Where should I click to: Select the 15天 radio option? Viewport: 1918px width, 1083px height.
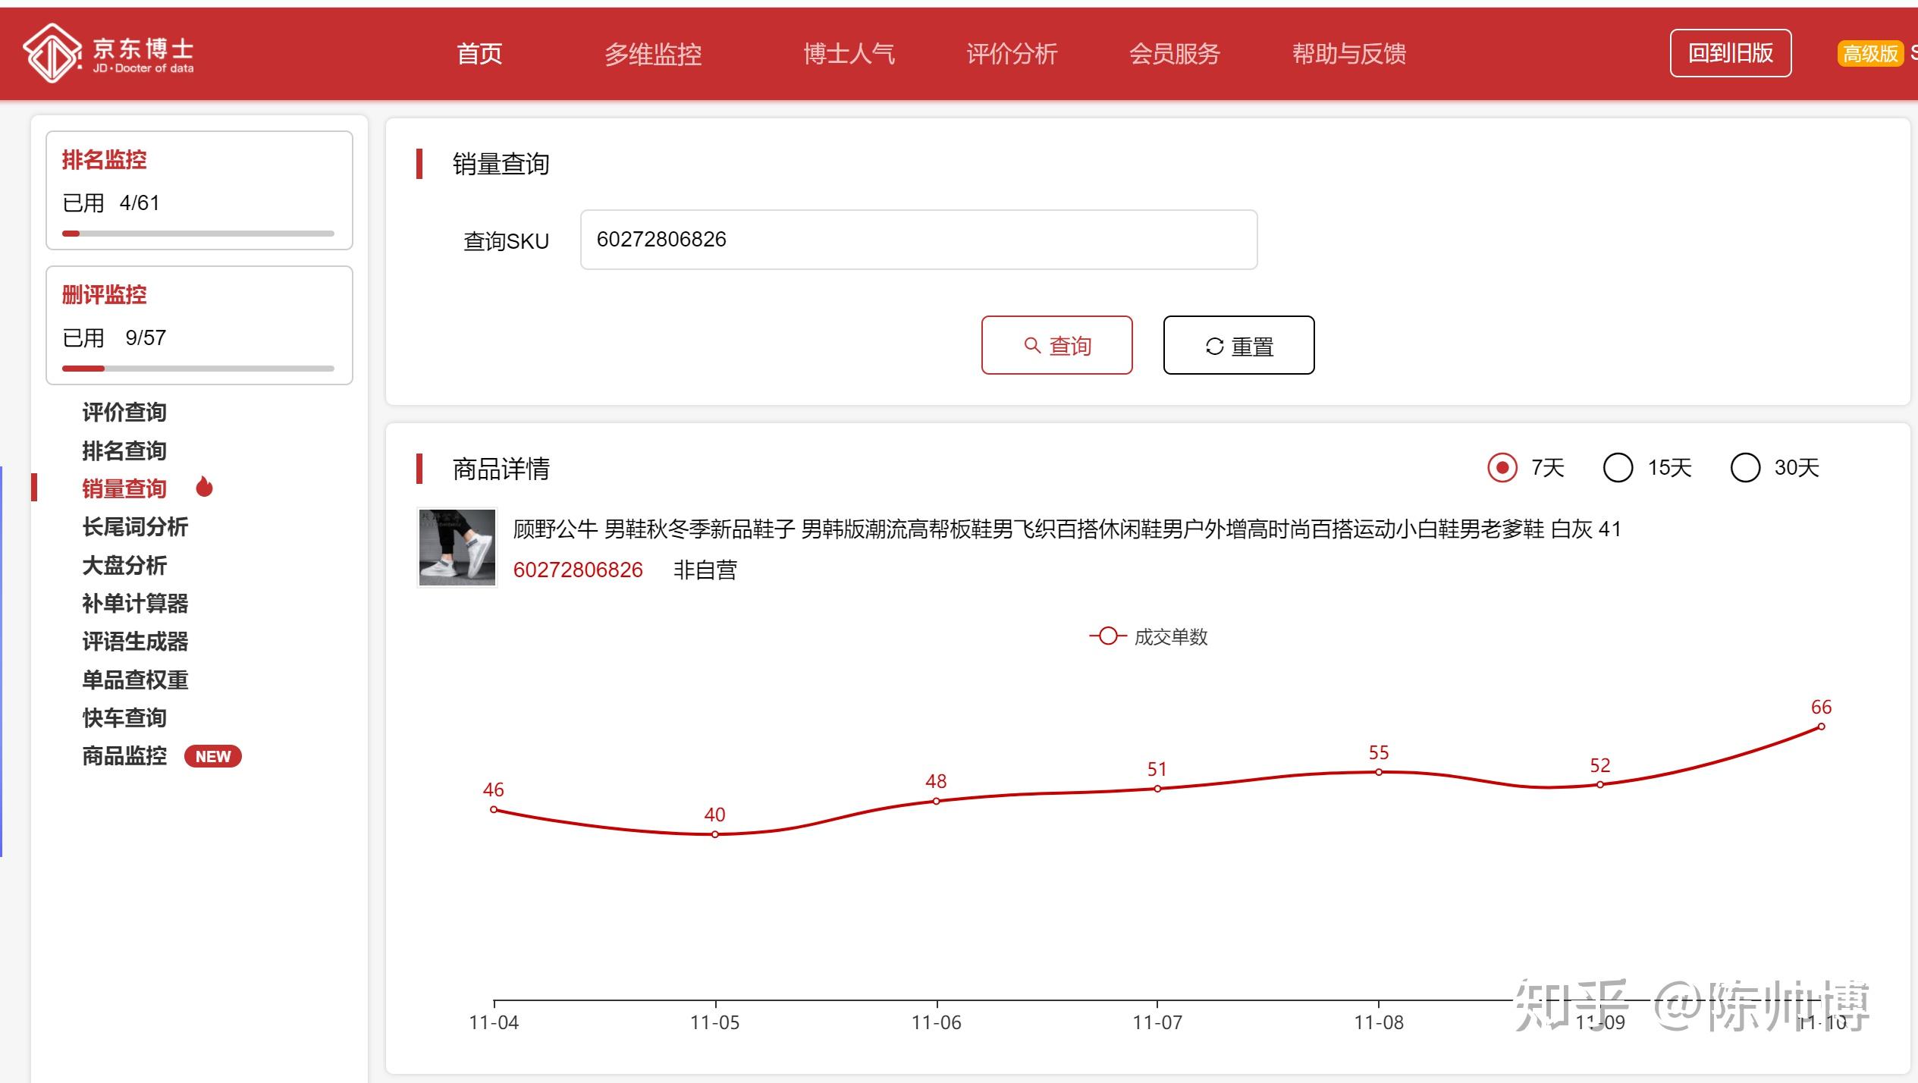coord(1617,467)
